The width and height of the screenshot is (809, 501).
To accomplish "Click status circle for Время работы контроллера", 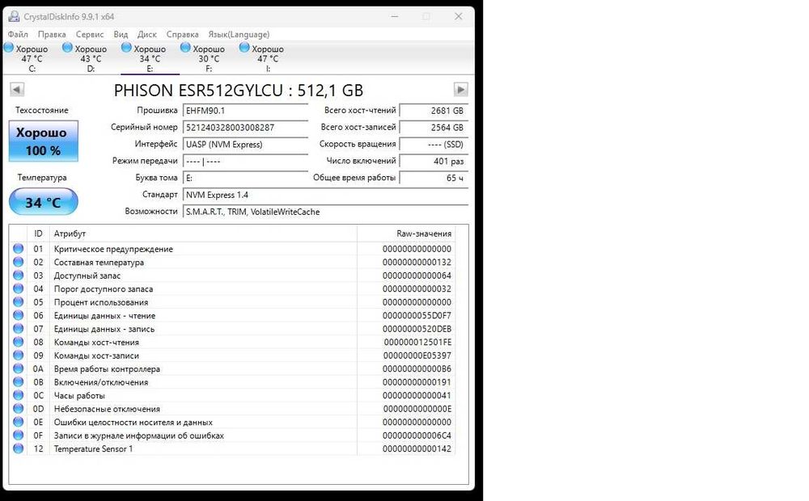I will [18, 368].
